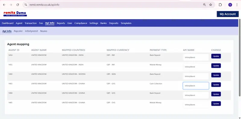Image resolution: width=241 pixels, height=119 pixels.
Task: Select the Api Info main menu
Action: tap(50, 23)
